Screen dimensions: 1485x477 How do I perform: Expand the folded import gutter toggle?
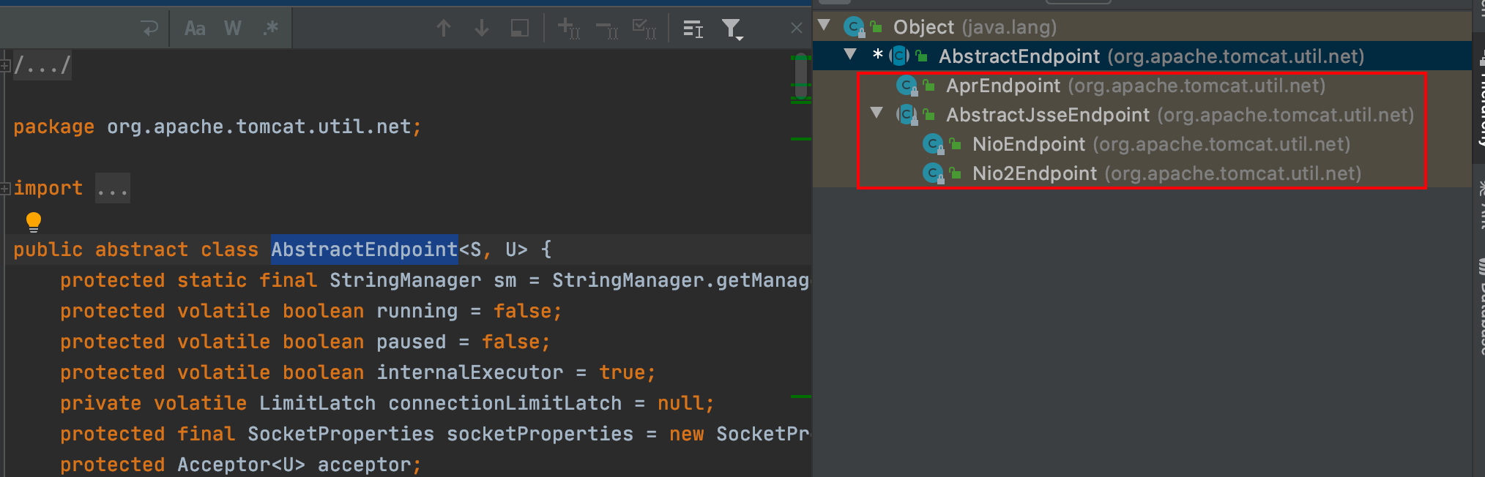5,189
